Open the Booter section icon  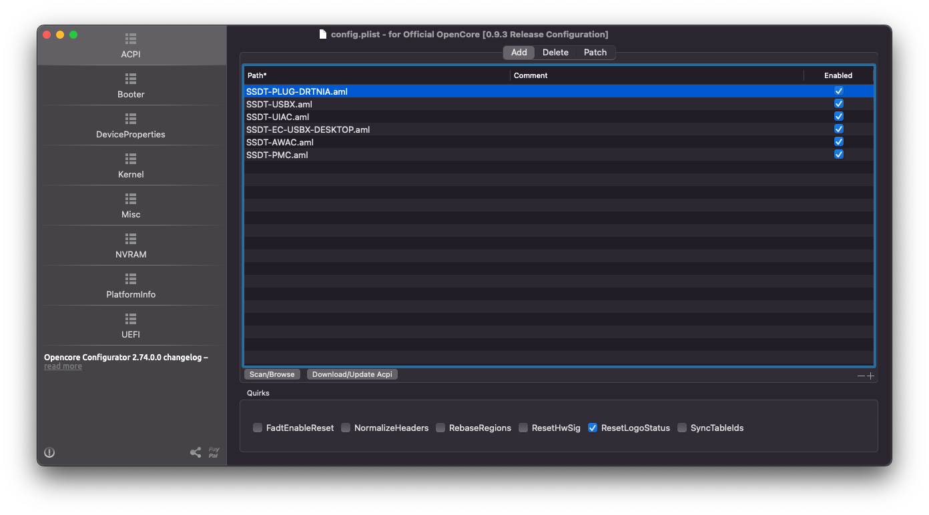click(x=131, y=79)
